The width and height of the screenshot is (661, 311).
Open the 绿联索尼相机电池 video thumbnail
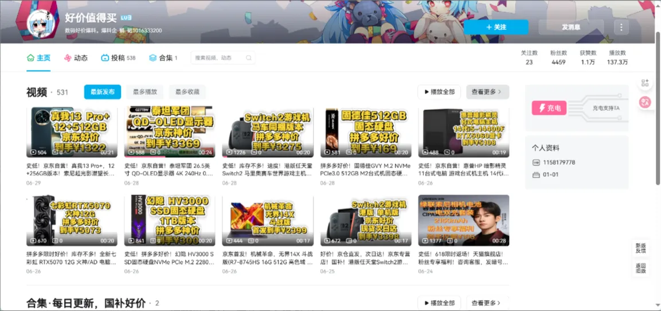tap(463, 220)
